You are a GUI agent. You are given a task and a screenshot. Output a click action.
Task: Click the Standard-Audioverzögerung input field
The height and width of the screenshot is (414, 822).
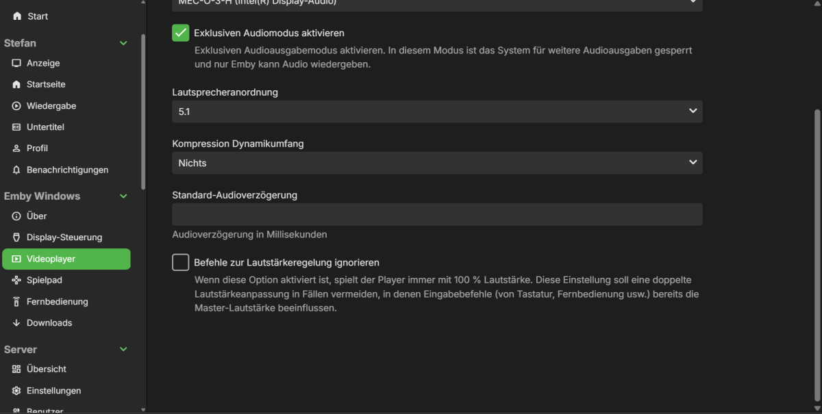click(437, 214)
